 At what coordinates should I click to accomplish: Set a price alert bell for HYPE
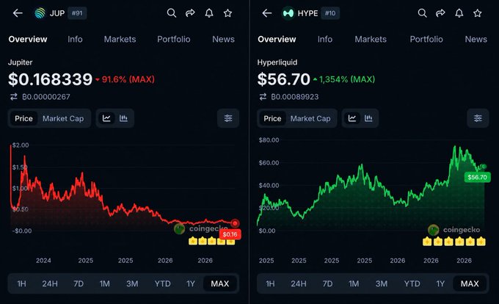459,13
